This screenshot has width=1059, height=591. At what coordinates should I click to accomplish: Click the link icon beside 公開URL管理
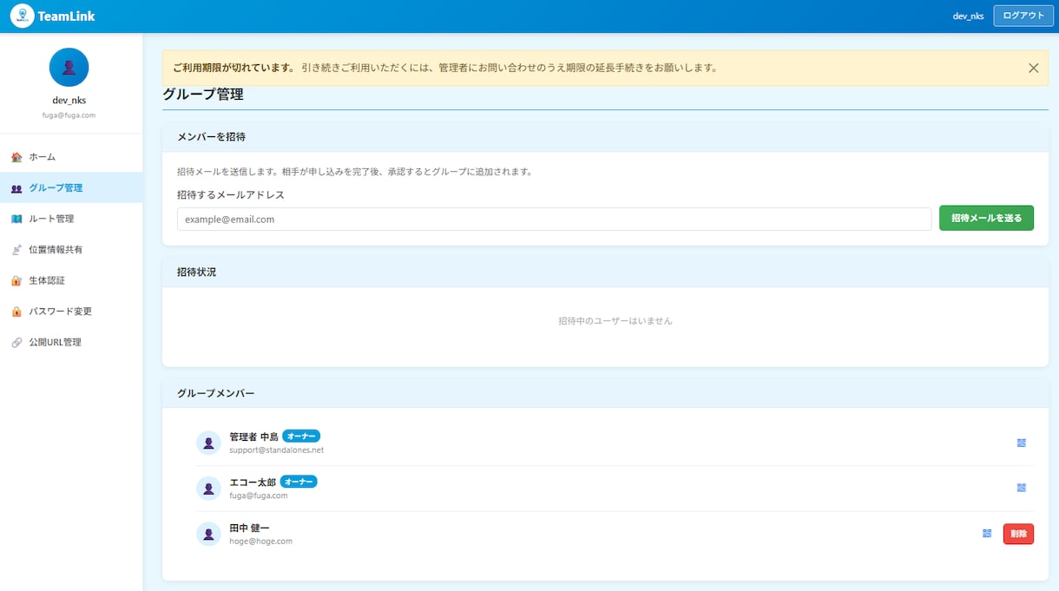(16, 343)
